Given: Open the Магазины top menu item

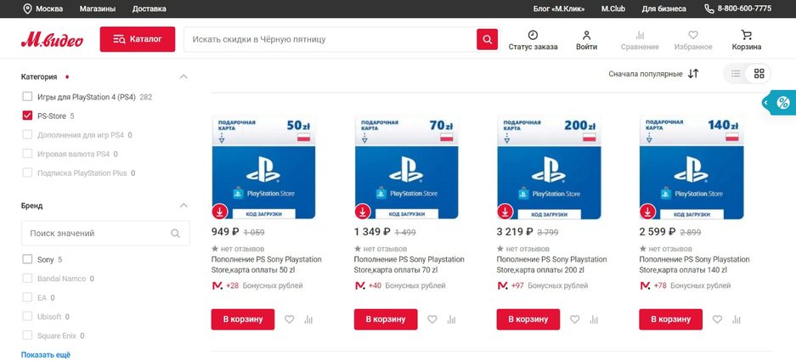Looking at the screenshot, I should click(x=98, y=8).
